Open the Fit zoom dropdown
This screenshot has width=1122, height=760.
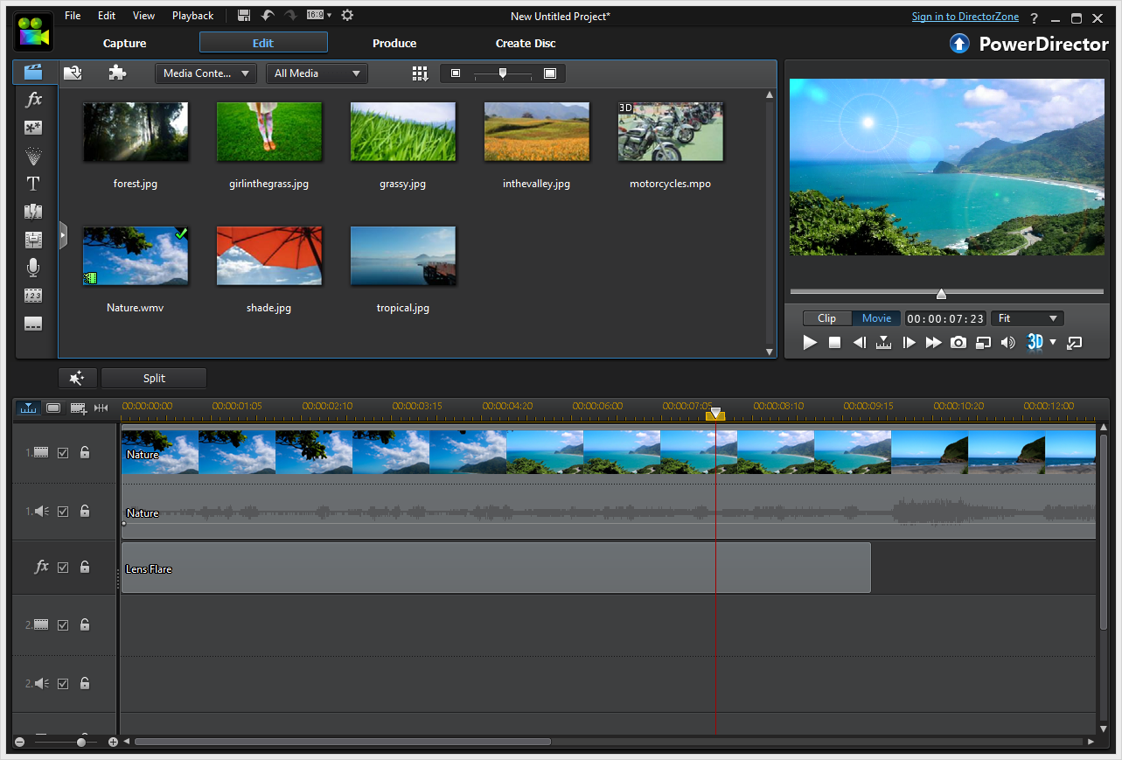tap(1028, 318)
